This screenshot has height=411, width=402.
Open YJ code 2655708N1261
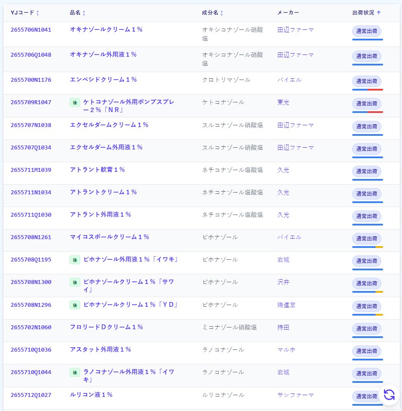pyautogui.click(x=31, y=237)
